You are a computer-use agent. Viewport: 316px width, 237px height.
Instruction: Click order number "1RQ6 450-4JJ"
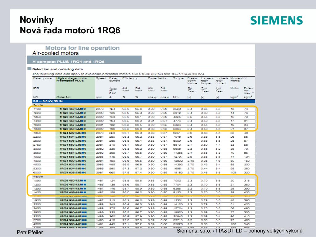click(x=73, y=181)
